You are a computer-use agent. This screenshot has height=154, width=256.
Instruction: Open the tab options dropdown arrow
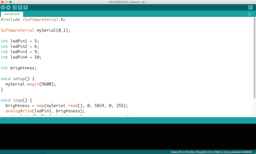point(249,14)
